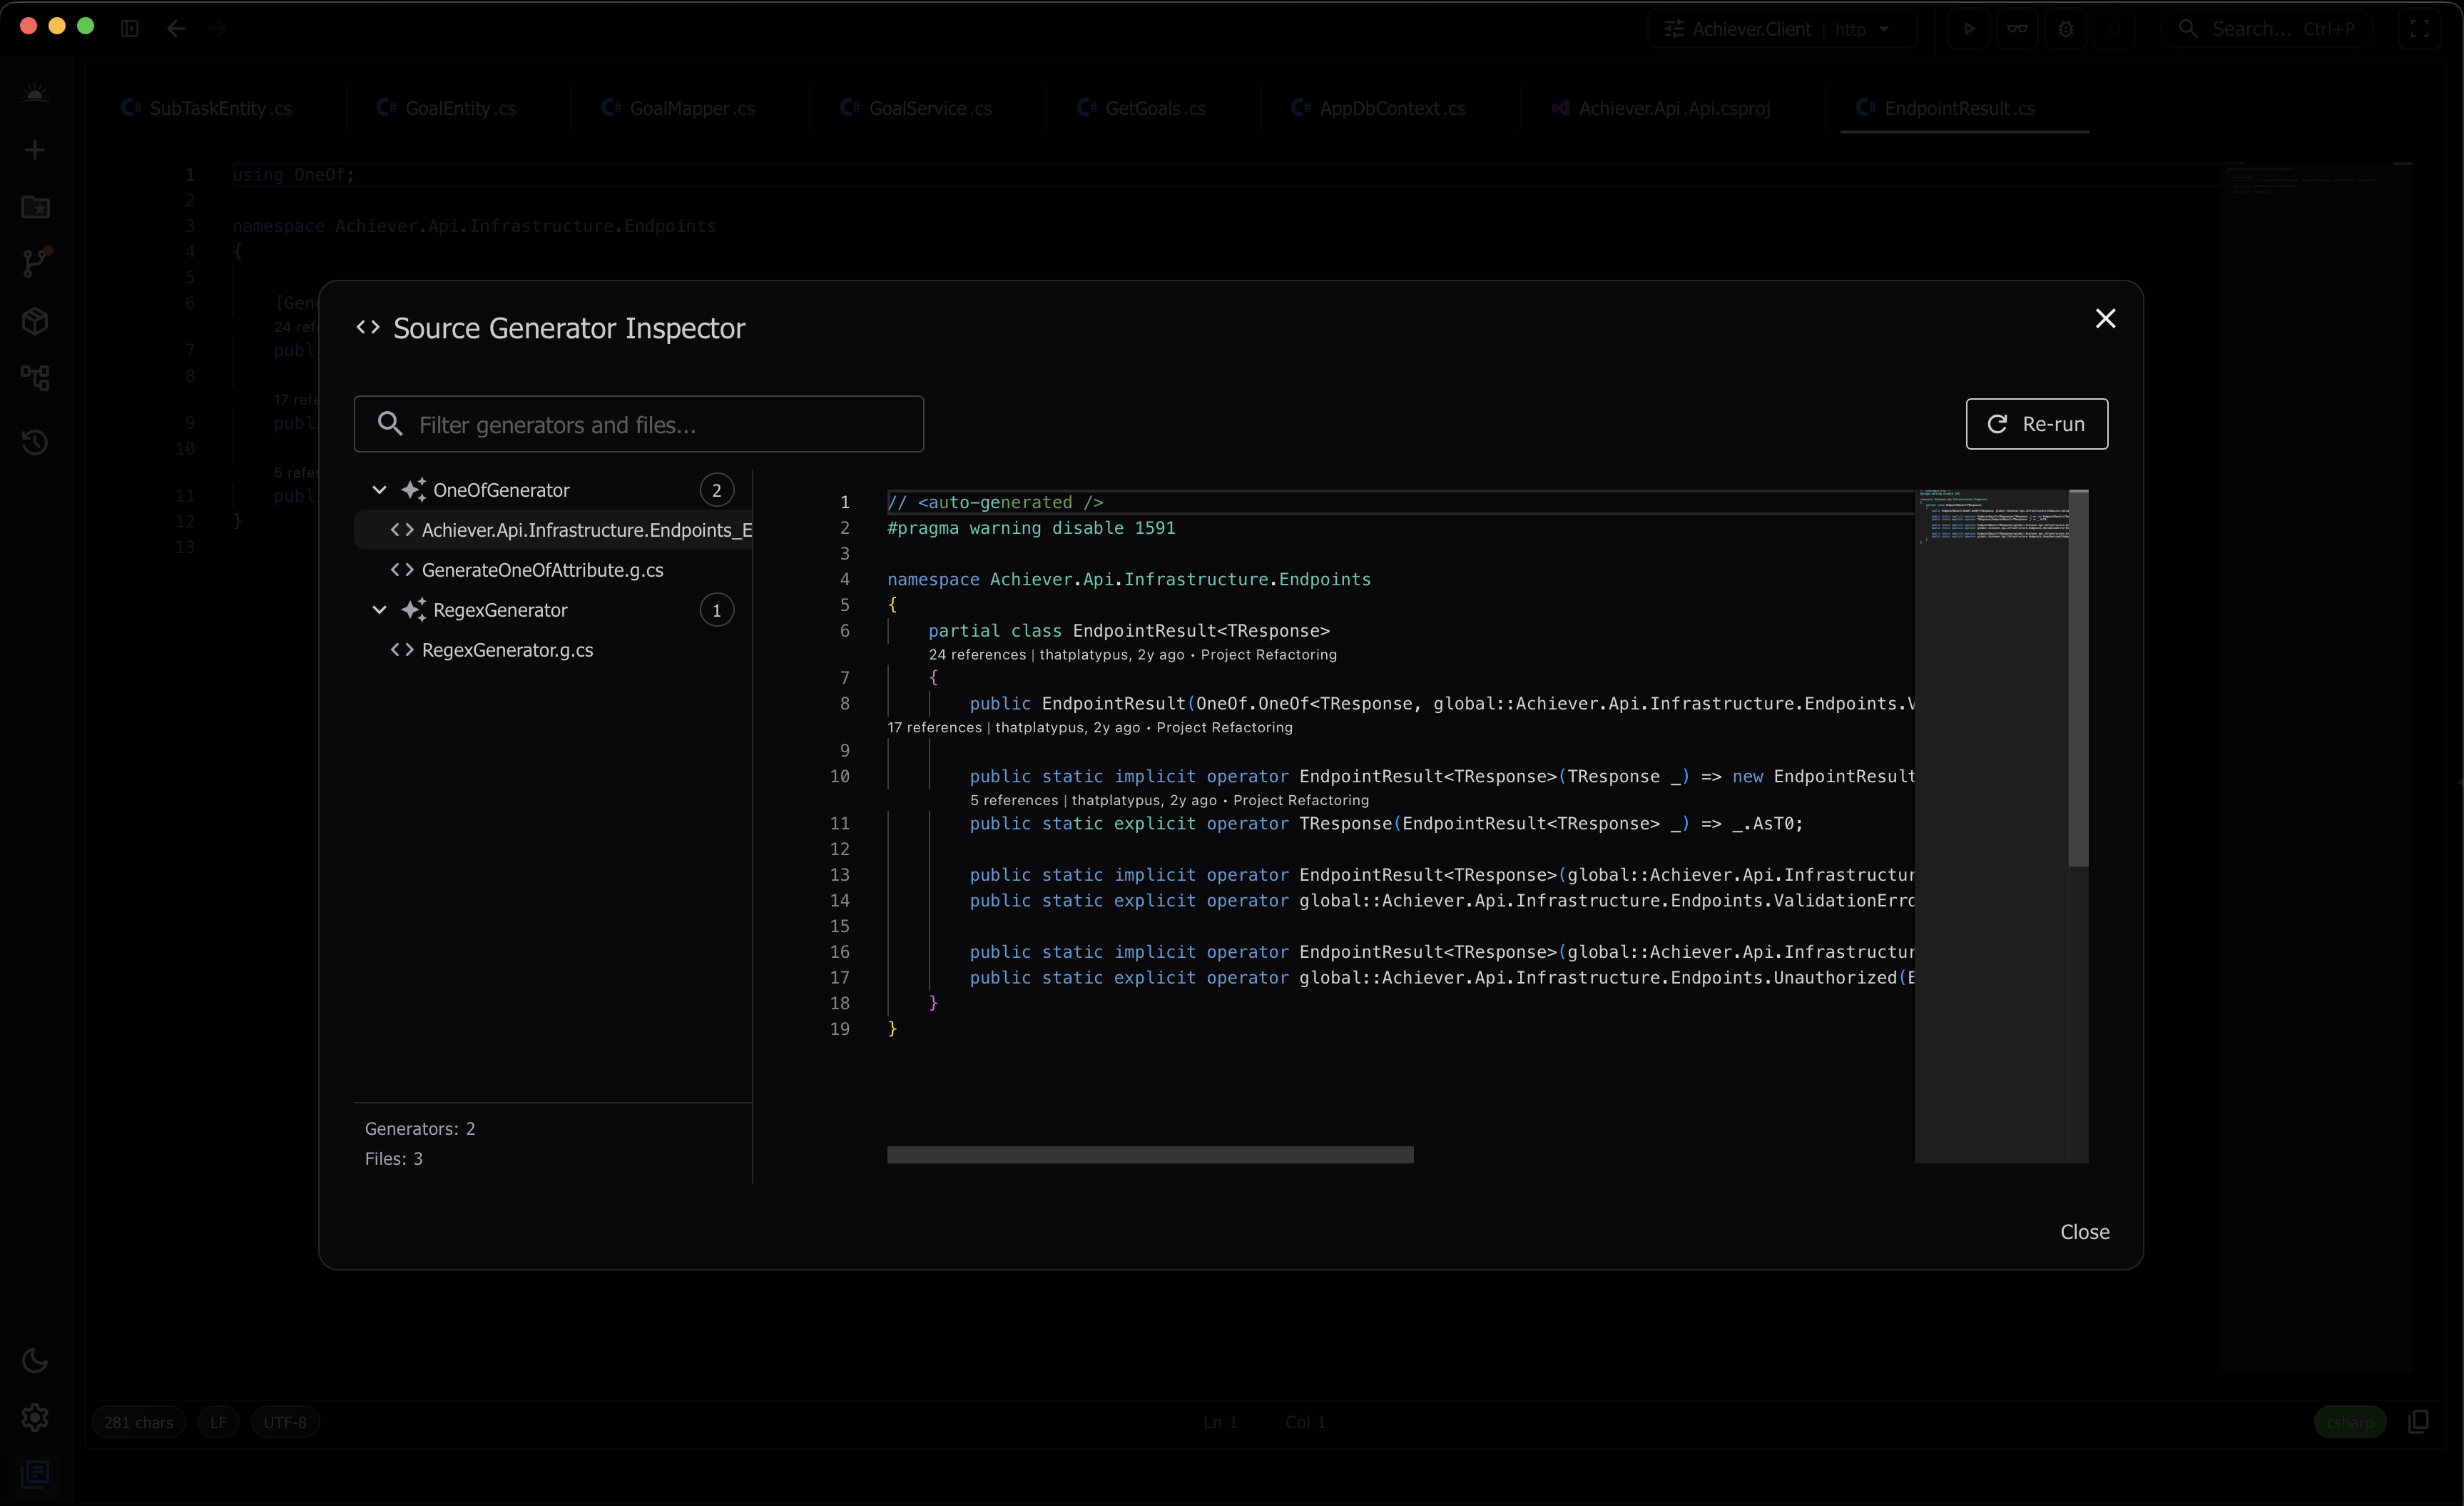This screenshot has height=1506, width=2464.
Task: Click the fullscreen icon at top right
Action: [x=2419, y=29]
